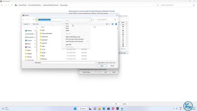Image resolution: width=197 pixels, height=111 pixels.
Task: Open Downloads in navigation pane
Action: pyautogui.click(x=30, y=34)
